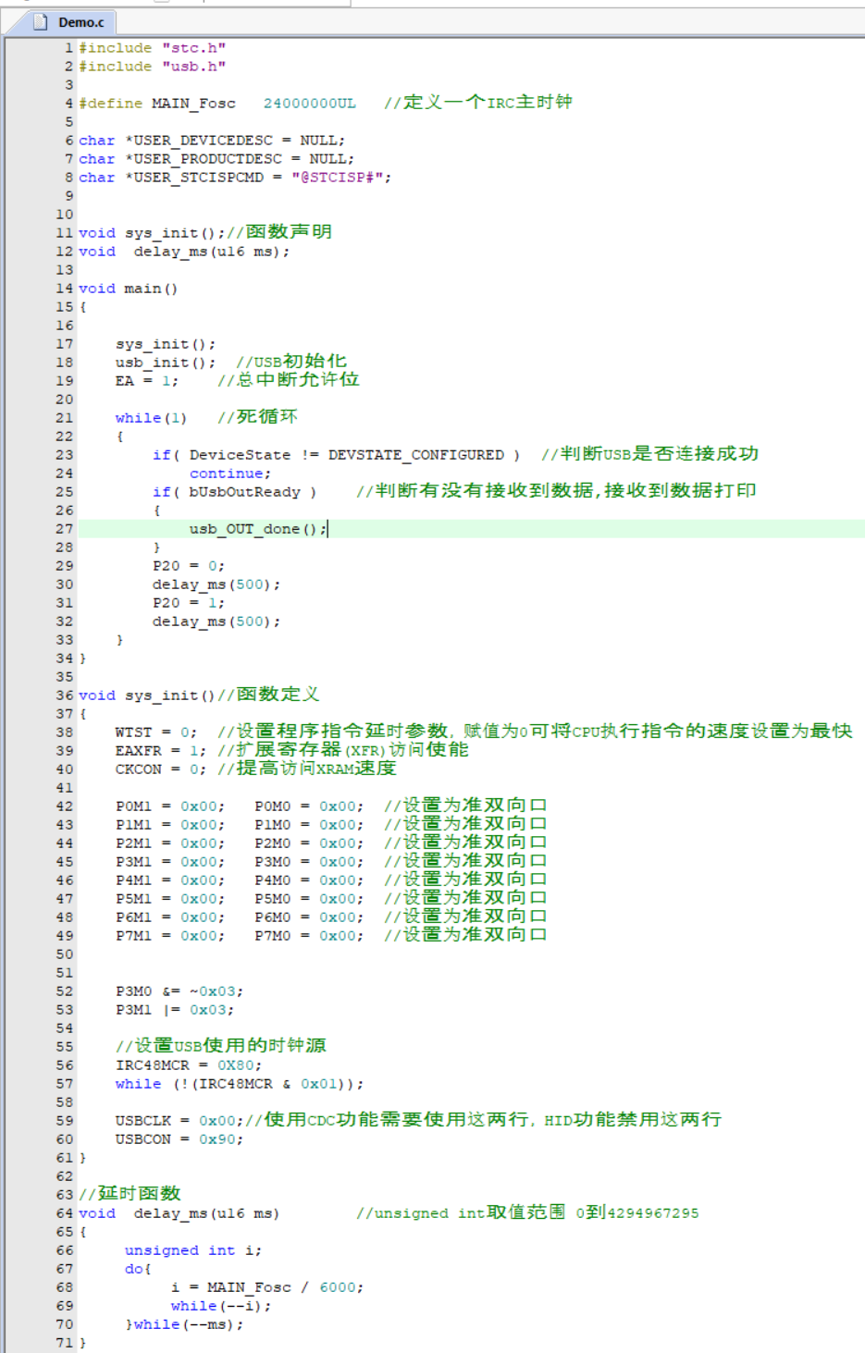Click line number 27 in the gutter
865x1353 pixels.
tap(64, 529)
